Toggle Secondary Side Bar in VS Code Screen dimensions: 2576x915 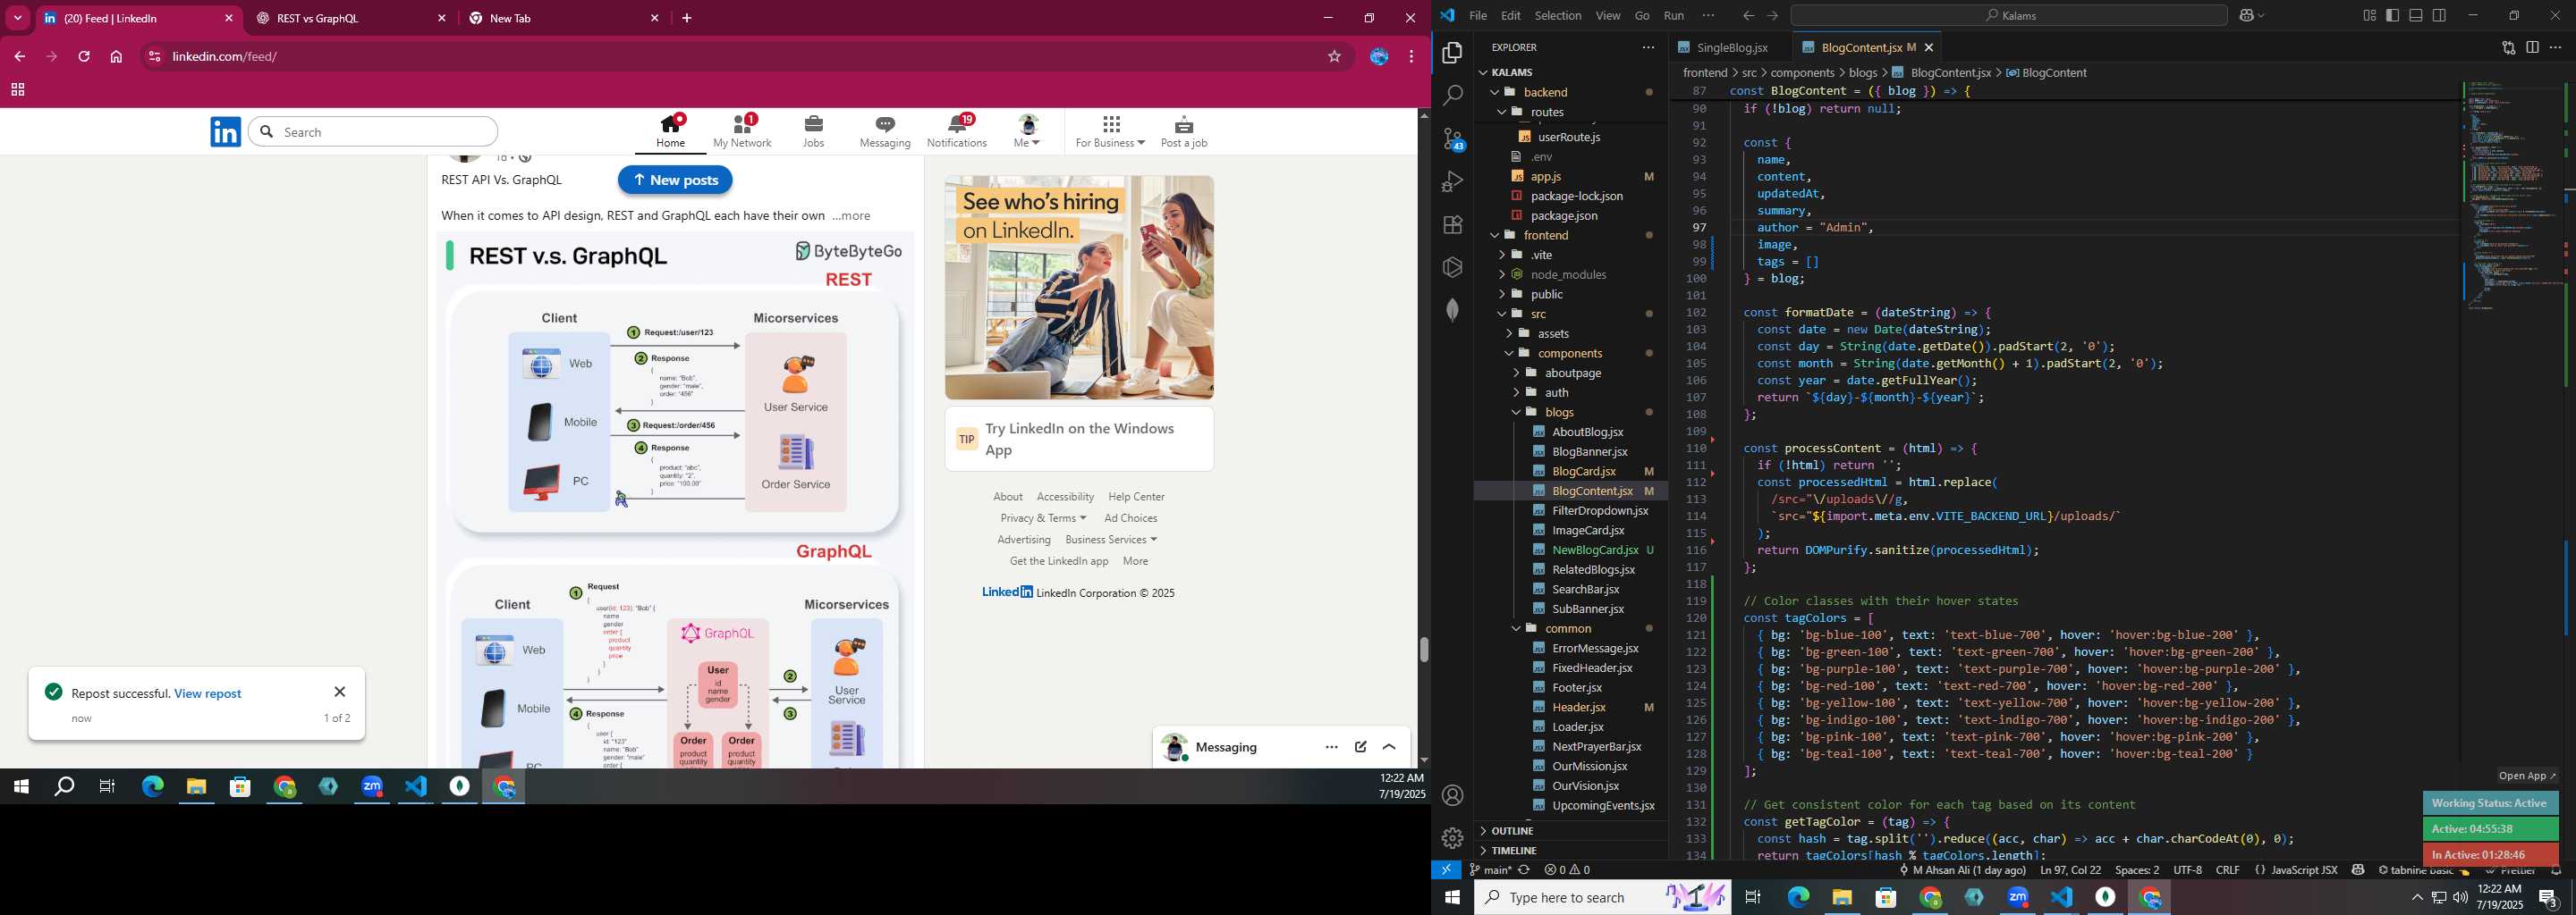[2440, 15]
